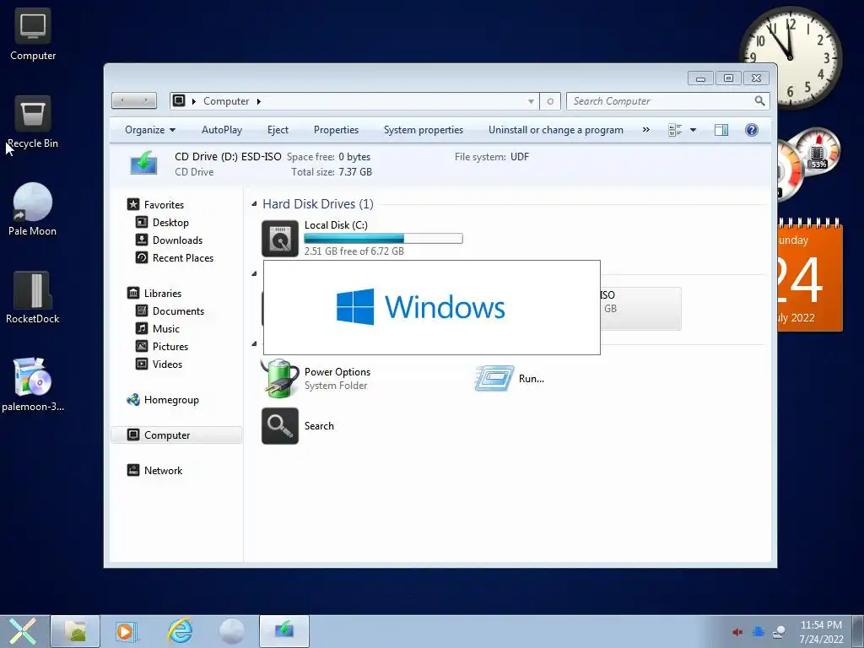
Task: Click the Back navigation arrow
Action: pyautogui.click(x=122, y=100)
